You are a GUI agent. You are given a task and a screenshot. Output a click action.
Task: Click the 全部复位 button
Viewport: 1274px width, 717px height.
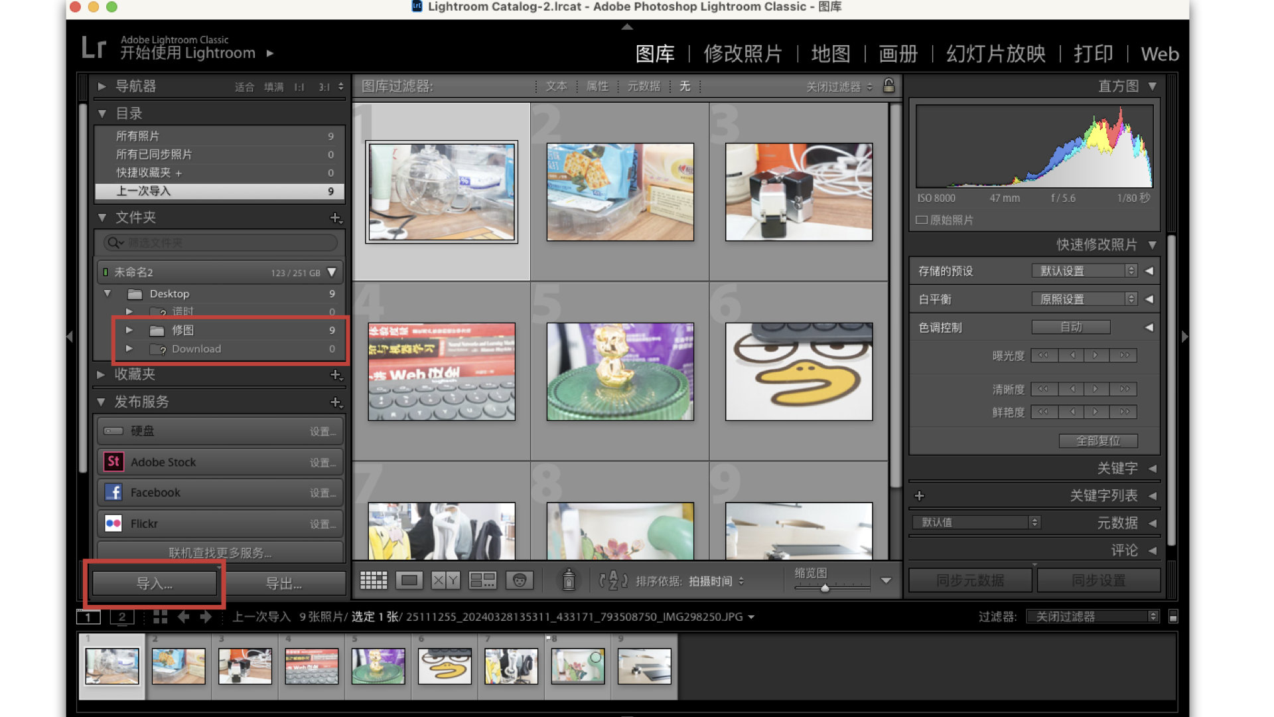pyautogui.click(x=1098, y=441)
